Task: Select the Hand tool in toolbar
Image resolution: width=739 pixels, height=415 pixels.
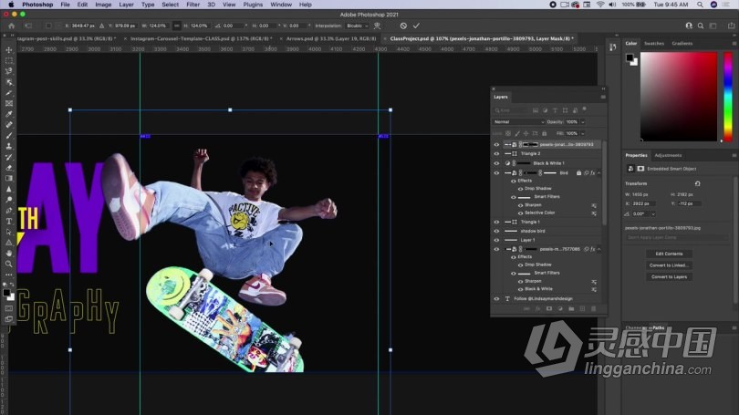Action: point(9,254)
